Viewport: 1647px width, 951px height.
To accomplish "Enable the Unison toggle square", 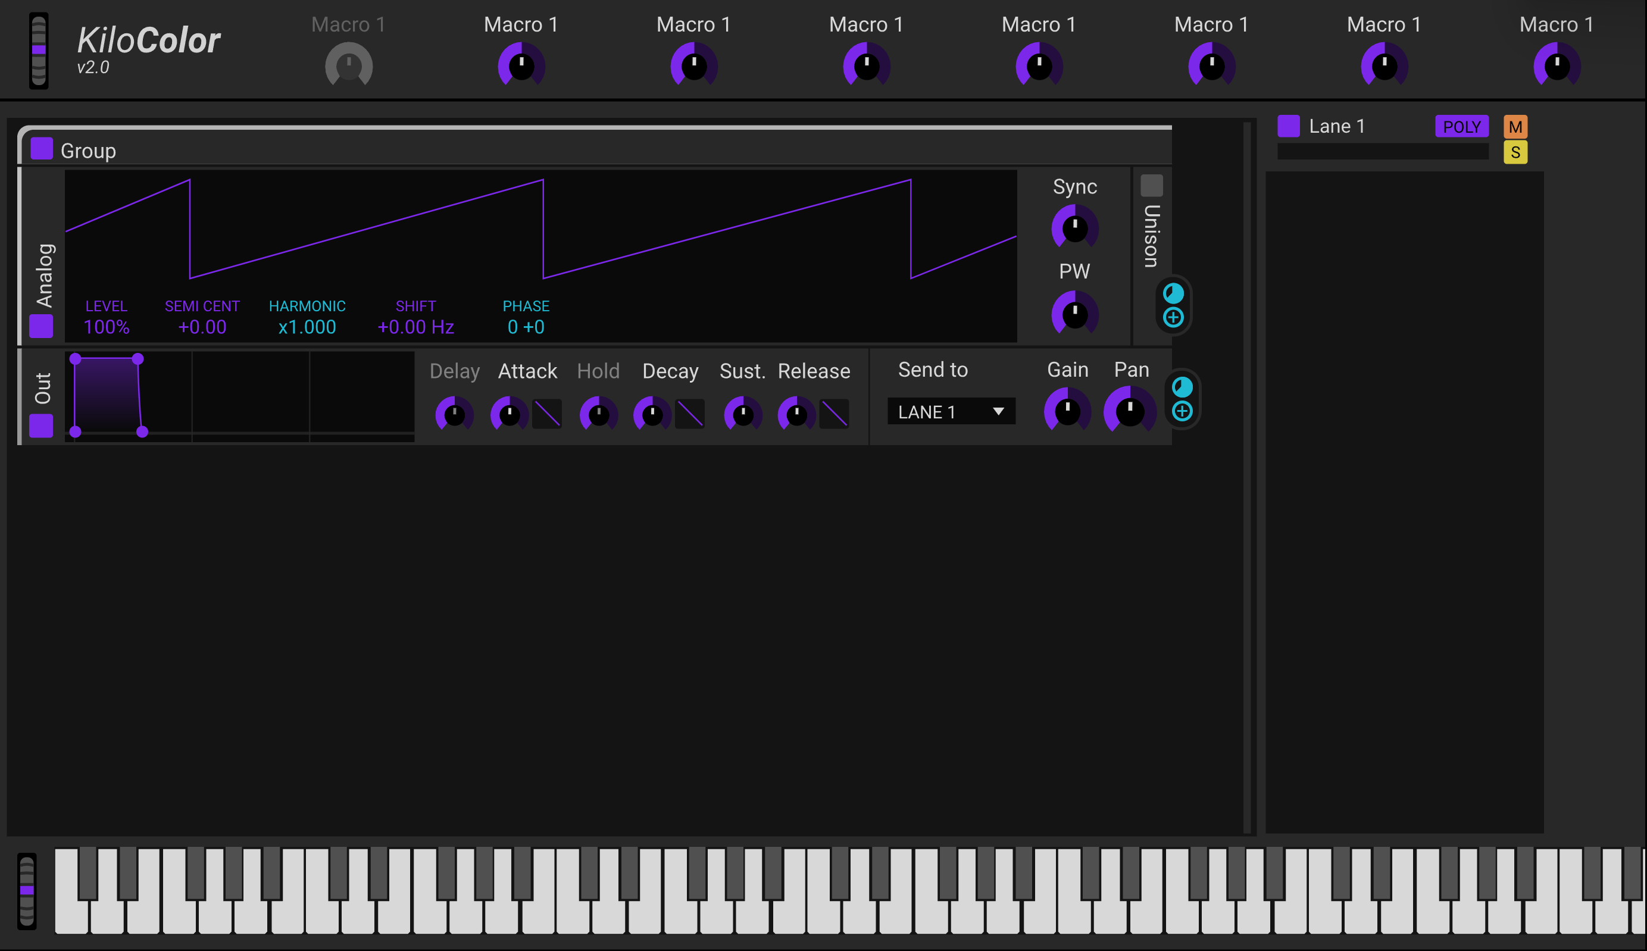I will coord(1151,186).
